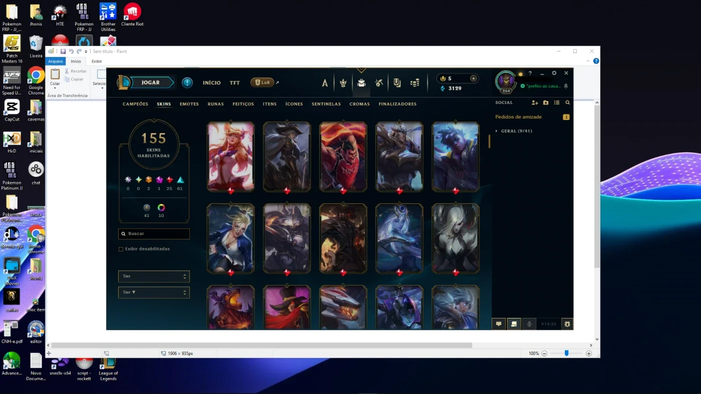The height and width of the screenshot is (394, 701).
Task: Open the TFT mode link
Action: [235, 83]
